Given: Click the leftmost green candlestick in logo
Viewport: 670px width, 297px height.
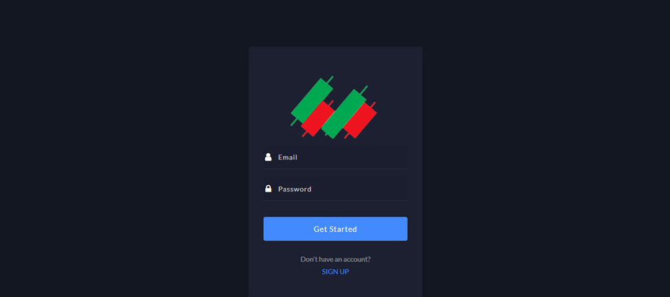Looking at the screenshot, I should pos(312,101).
